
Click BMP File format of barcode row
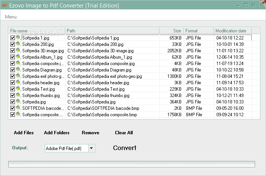coord(194,108)
